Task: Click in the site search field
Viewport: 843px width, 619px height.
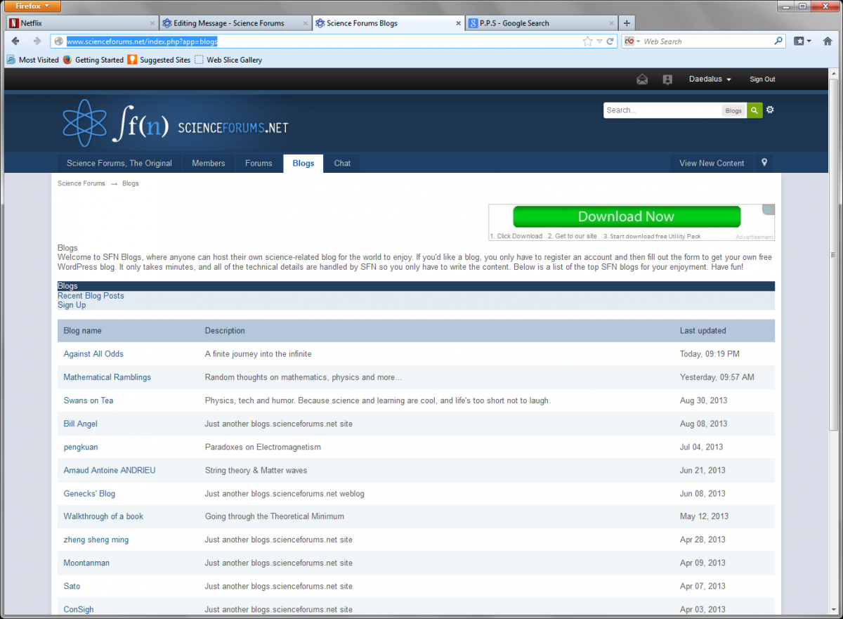Action: [662, 110]
